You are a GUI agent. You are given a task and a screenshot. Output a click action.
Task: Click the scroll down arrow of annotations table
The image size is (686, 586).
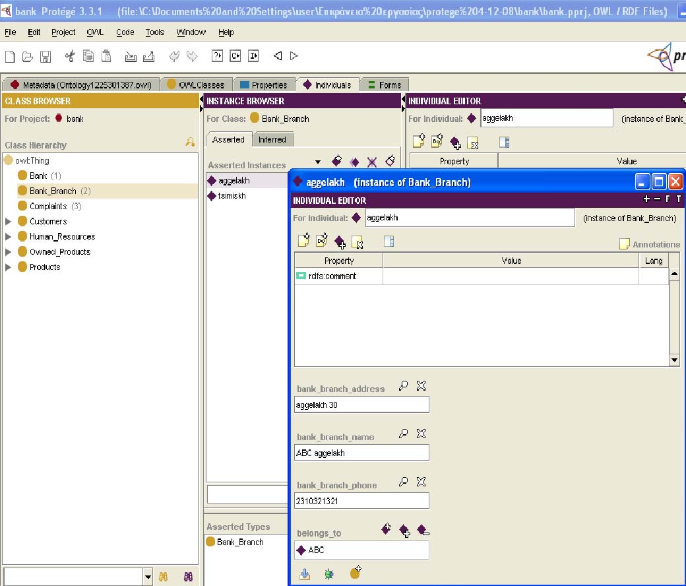tap(674, 360)
